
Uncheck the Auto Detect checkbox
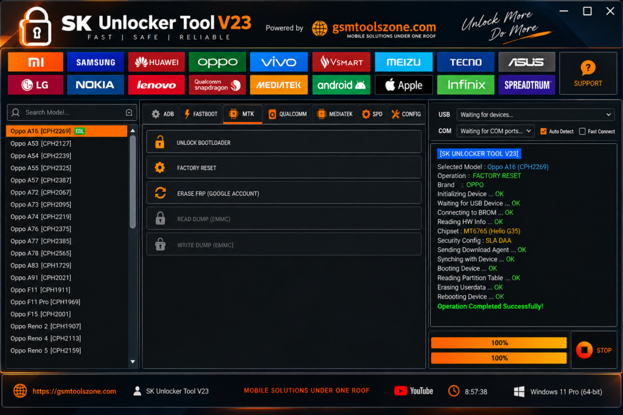(x=543, y=131)
